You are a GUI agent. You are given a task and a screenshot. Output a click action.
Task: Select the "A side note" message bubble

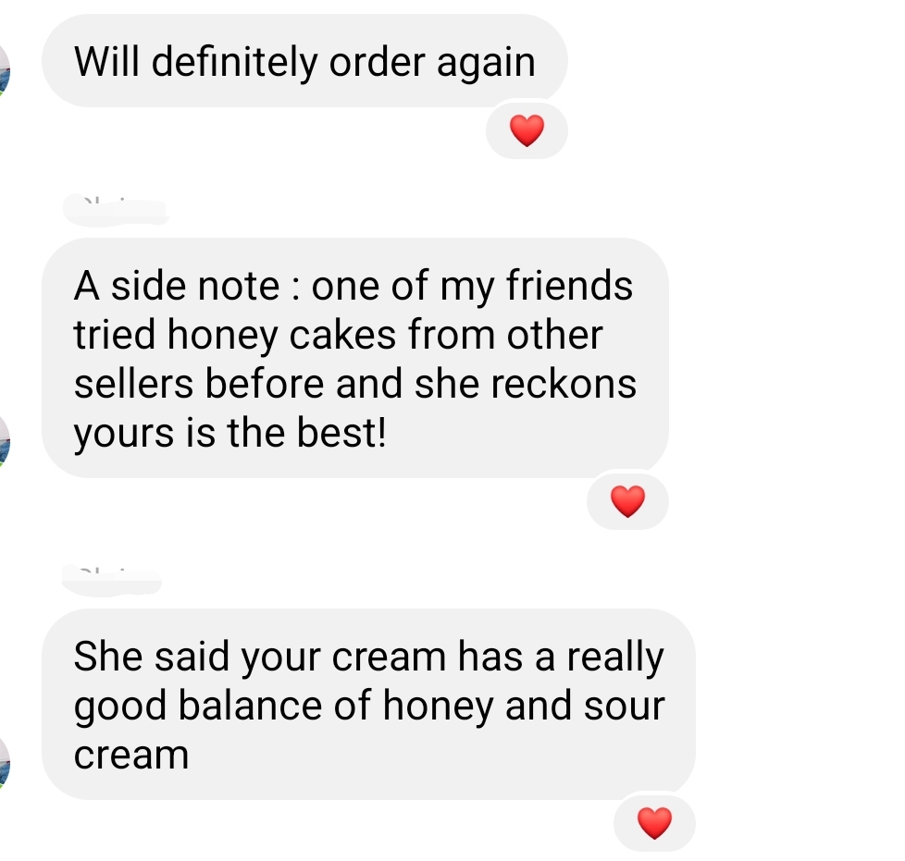pyautogui.click(x=355, y=358)
